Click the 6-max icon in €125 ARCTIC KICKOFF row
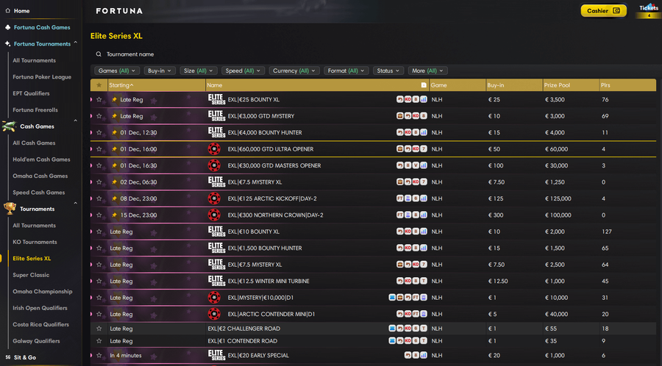 (416, 198)
